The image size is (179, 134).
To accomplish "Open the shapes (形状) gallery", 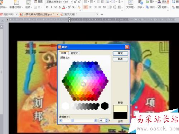I will pyautogui.click(x=140, y=5).
